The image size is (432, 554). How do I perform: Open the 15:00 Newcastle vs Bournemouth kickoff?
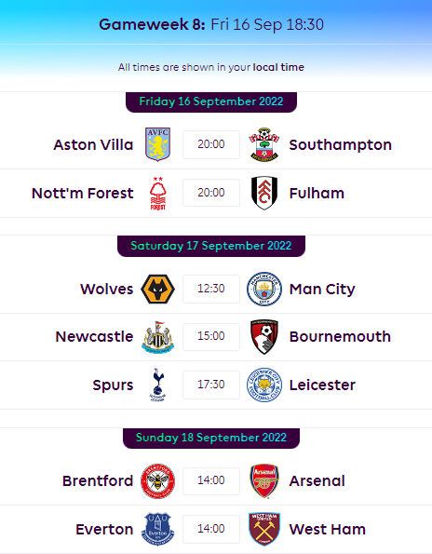click(x=211, y=336)
